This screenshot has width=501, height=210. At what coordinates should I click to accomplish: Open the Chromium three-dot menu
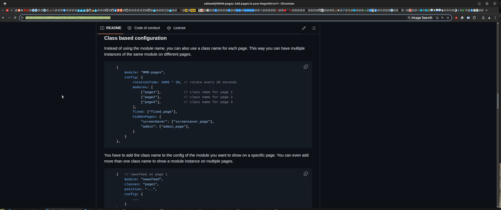(x=495, y=18)
